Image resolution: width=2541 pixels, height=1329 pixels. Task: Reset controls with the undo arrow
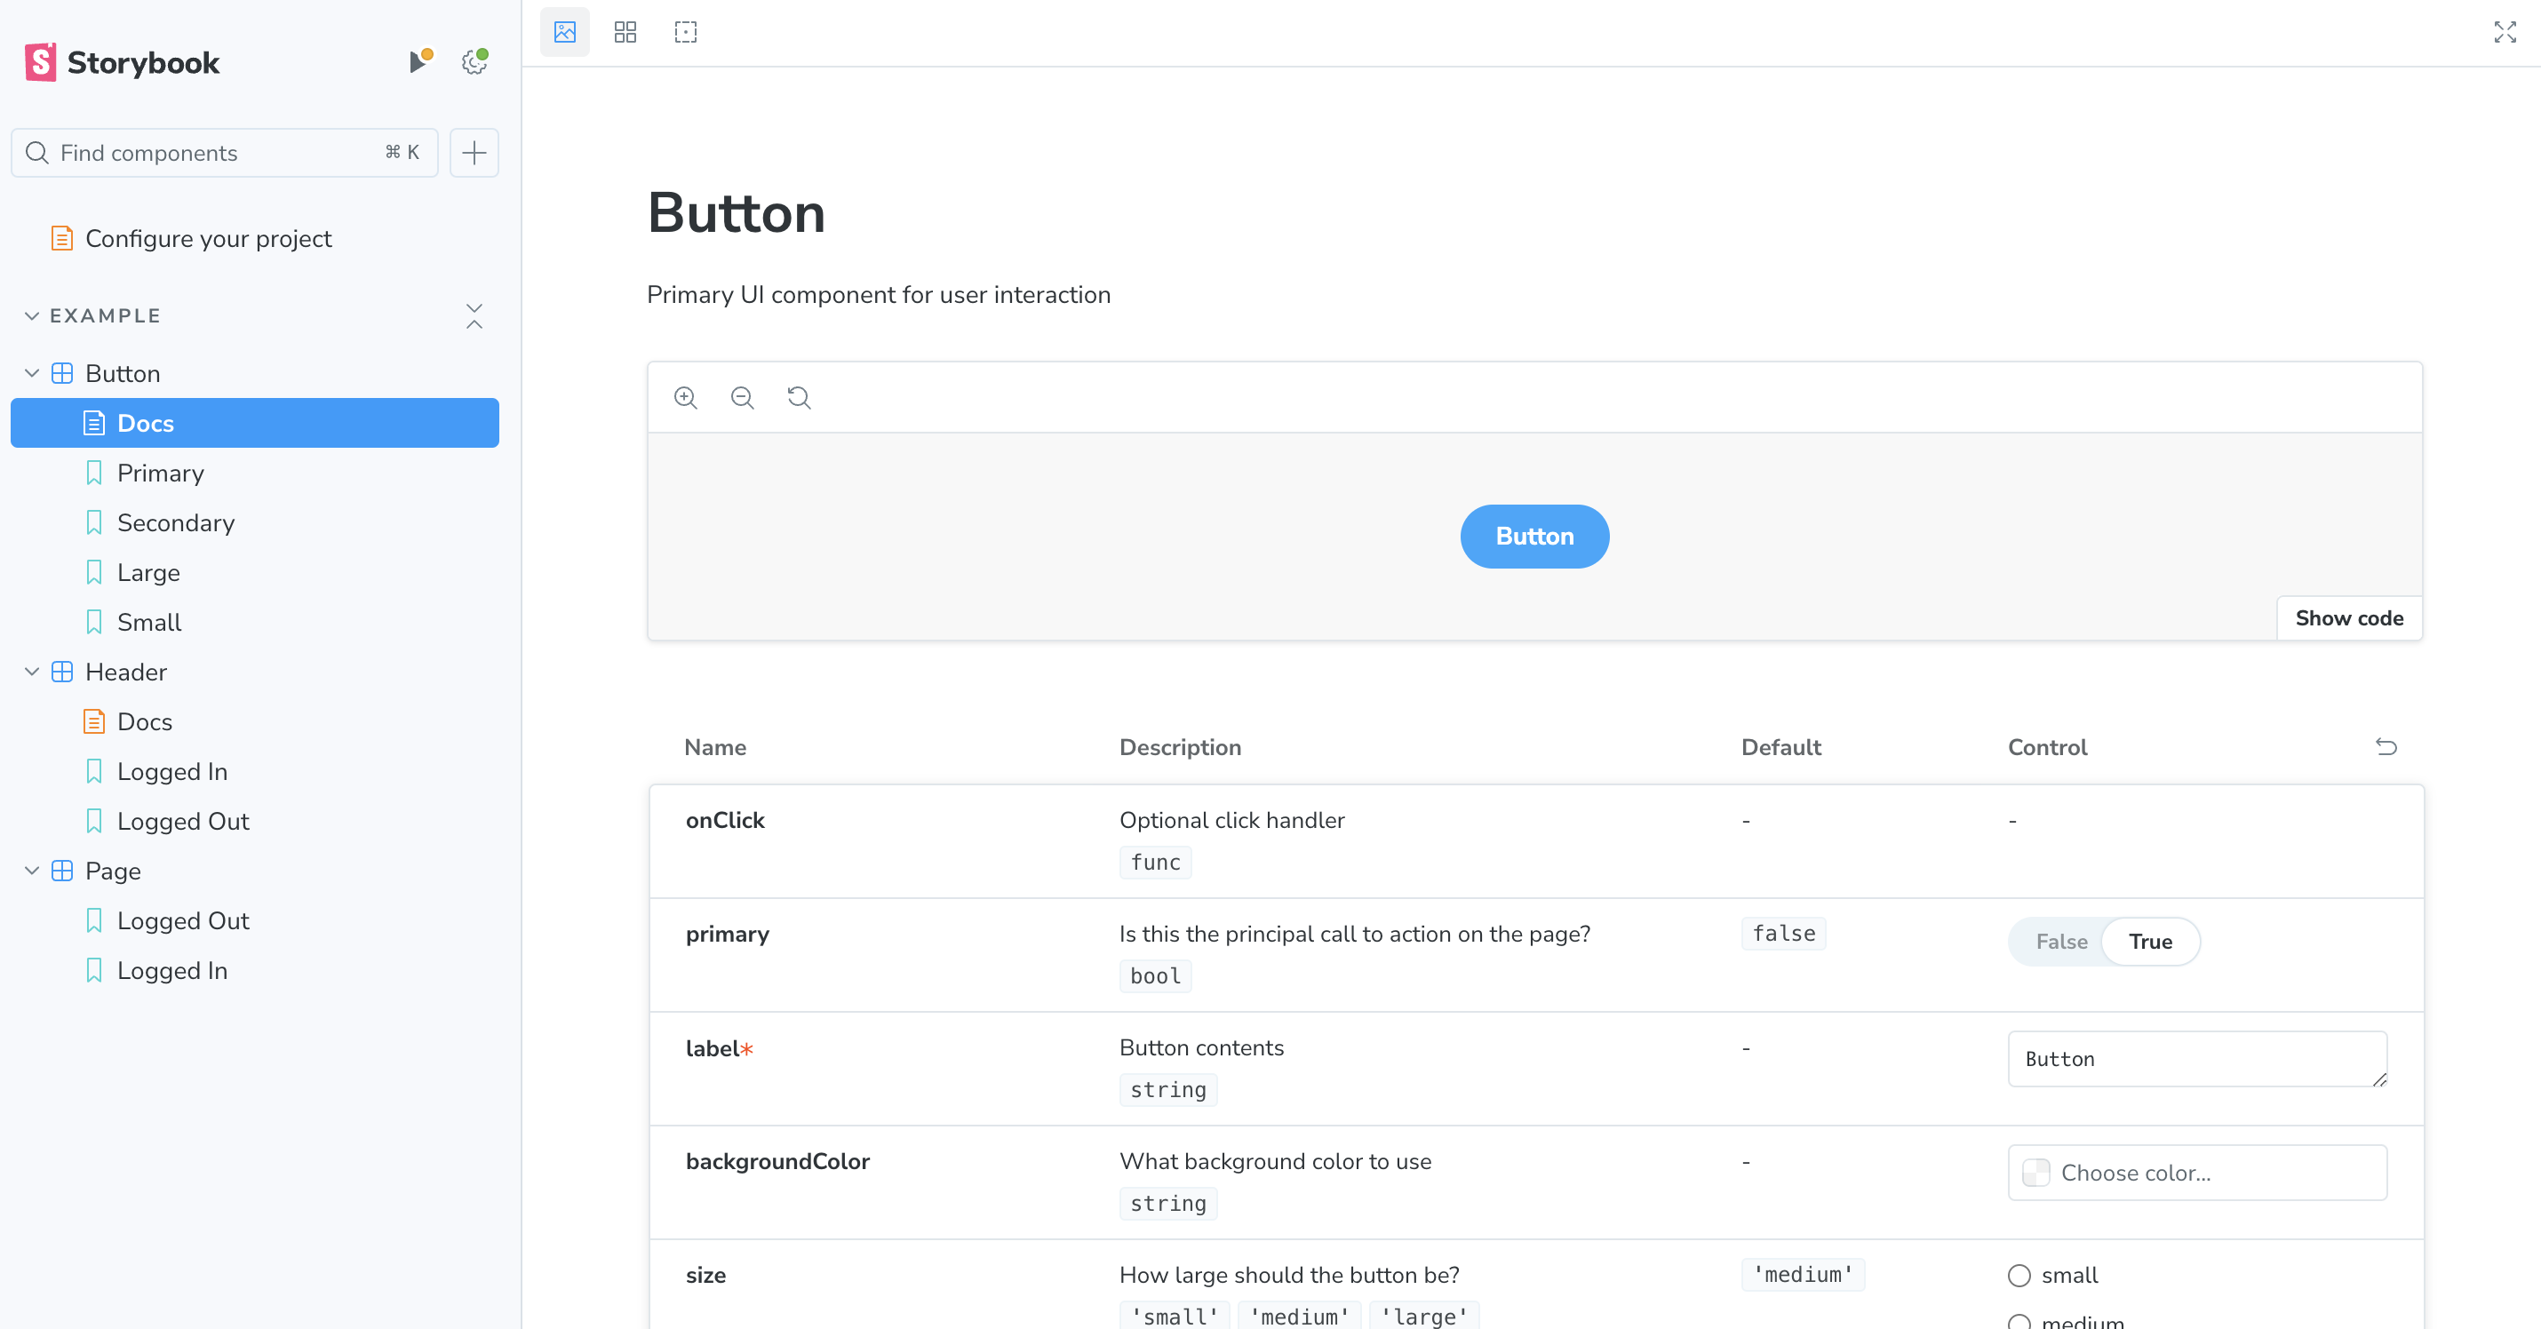2386,747
